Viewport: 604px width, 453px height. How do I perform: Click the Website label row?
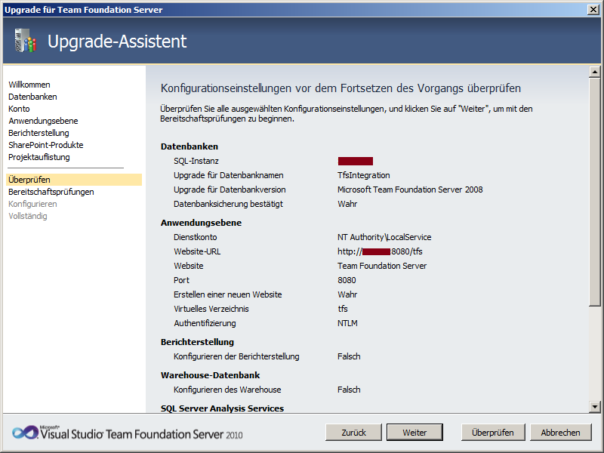click(188, 266)
